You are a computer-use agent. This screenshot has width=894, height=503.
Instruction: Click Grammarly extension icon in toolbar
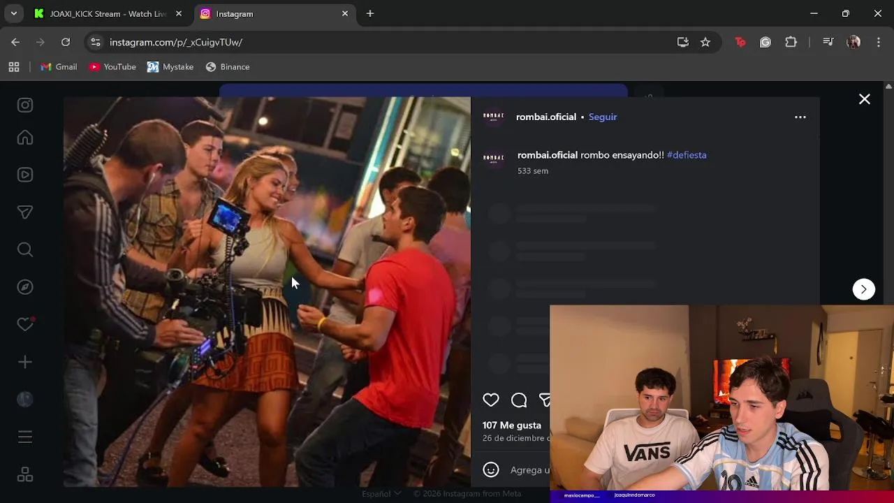765,42
